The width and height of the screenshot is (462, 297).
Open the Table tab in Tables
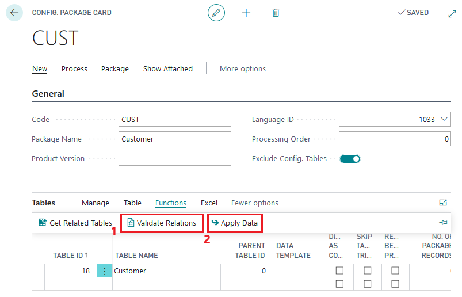132,203
